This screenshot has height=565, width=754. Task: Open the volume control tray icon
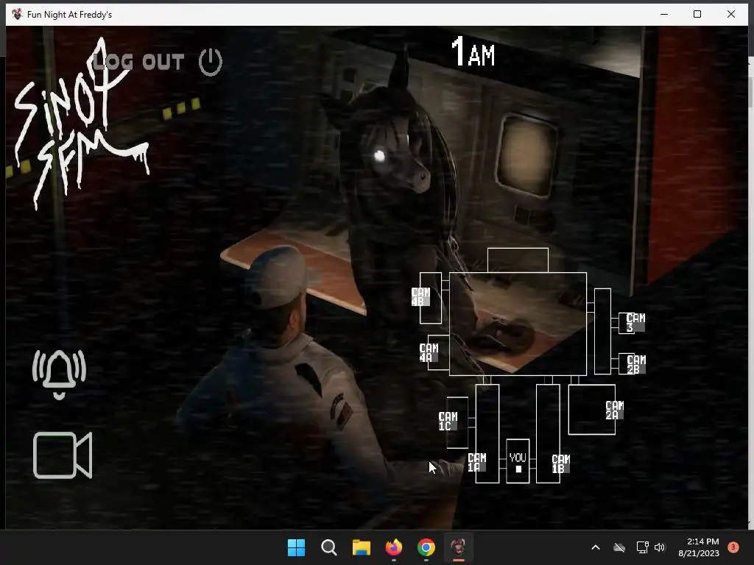[x=660, y=547]
